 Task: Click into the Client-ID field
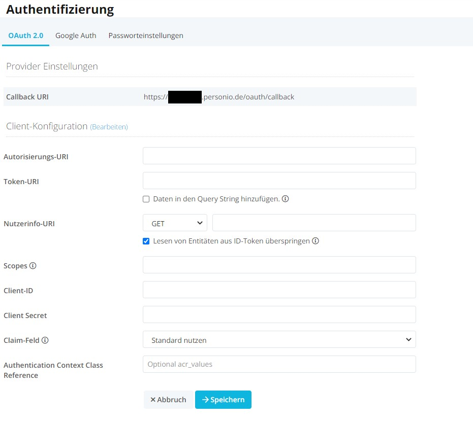tap(279, 290)
